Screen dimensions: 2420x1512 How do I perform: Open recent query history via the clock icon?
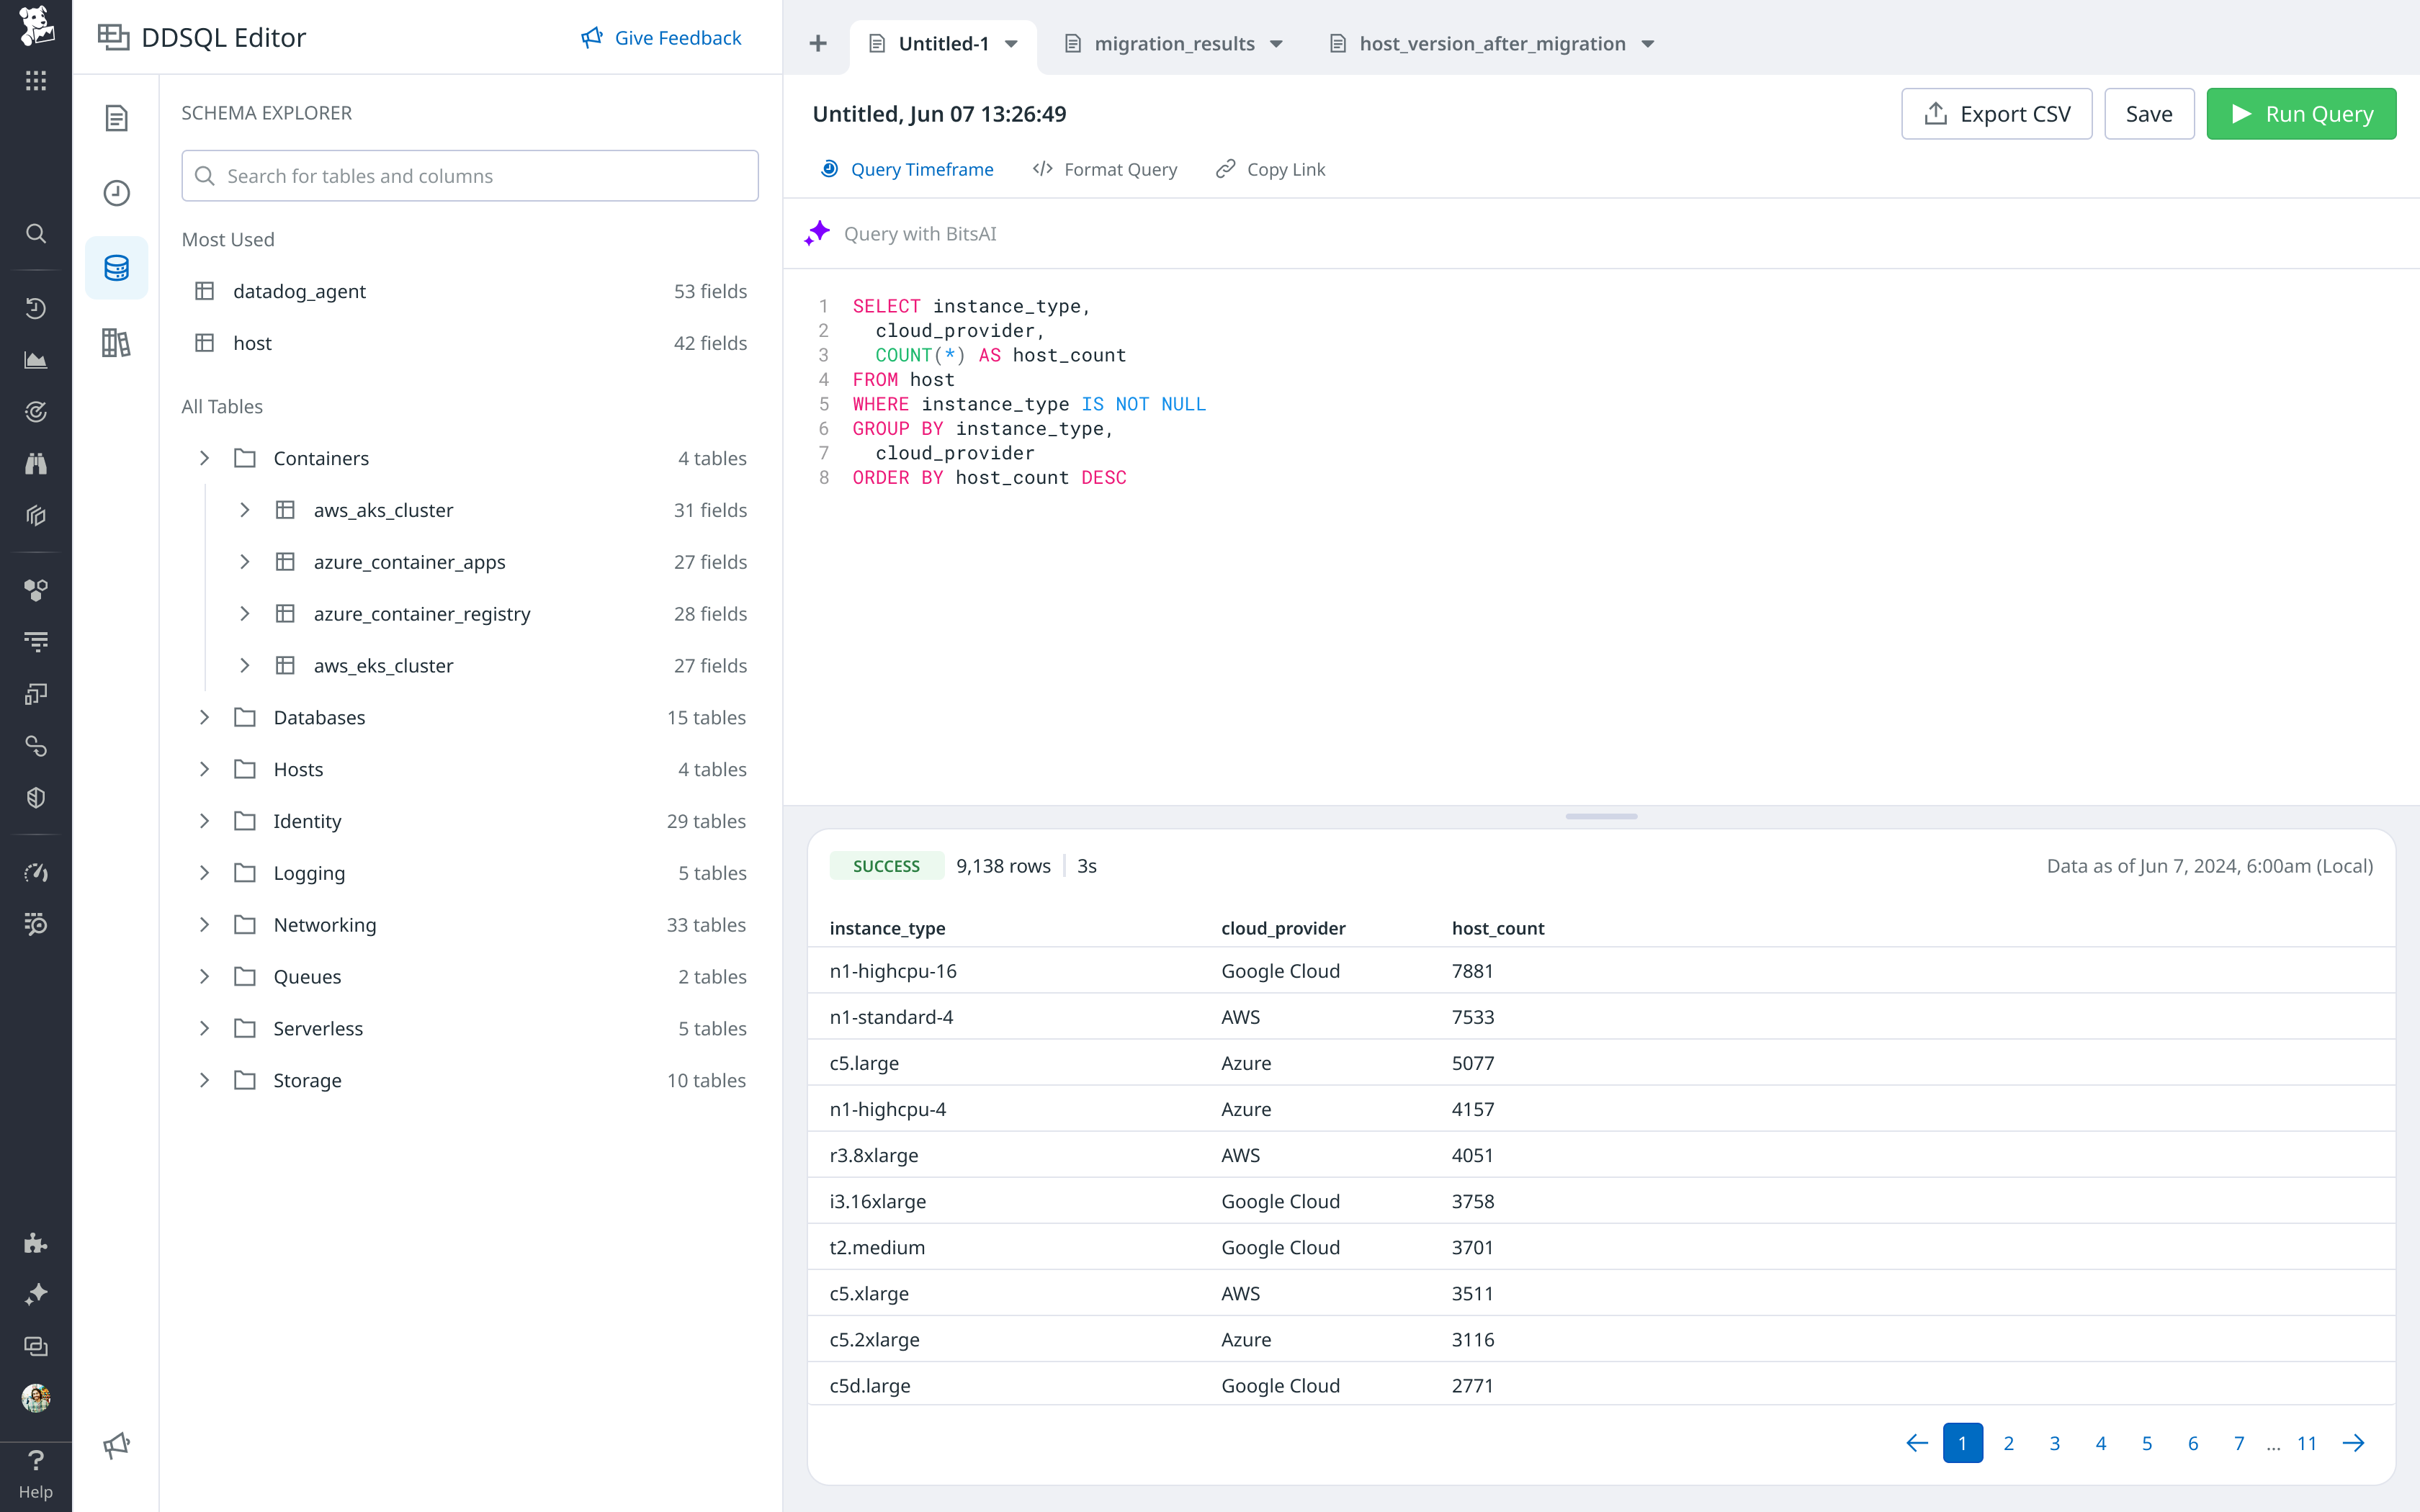pyautogui.click(x=116, y=193)
